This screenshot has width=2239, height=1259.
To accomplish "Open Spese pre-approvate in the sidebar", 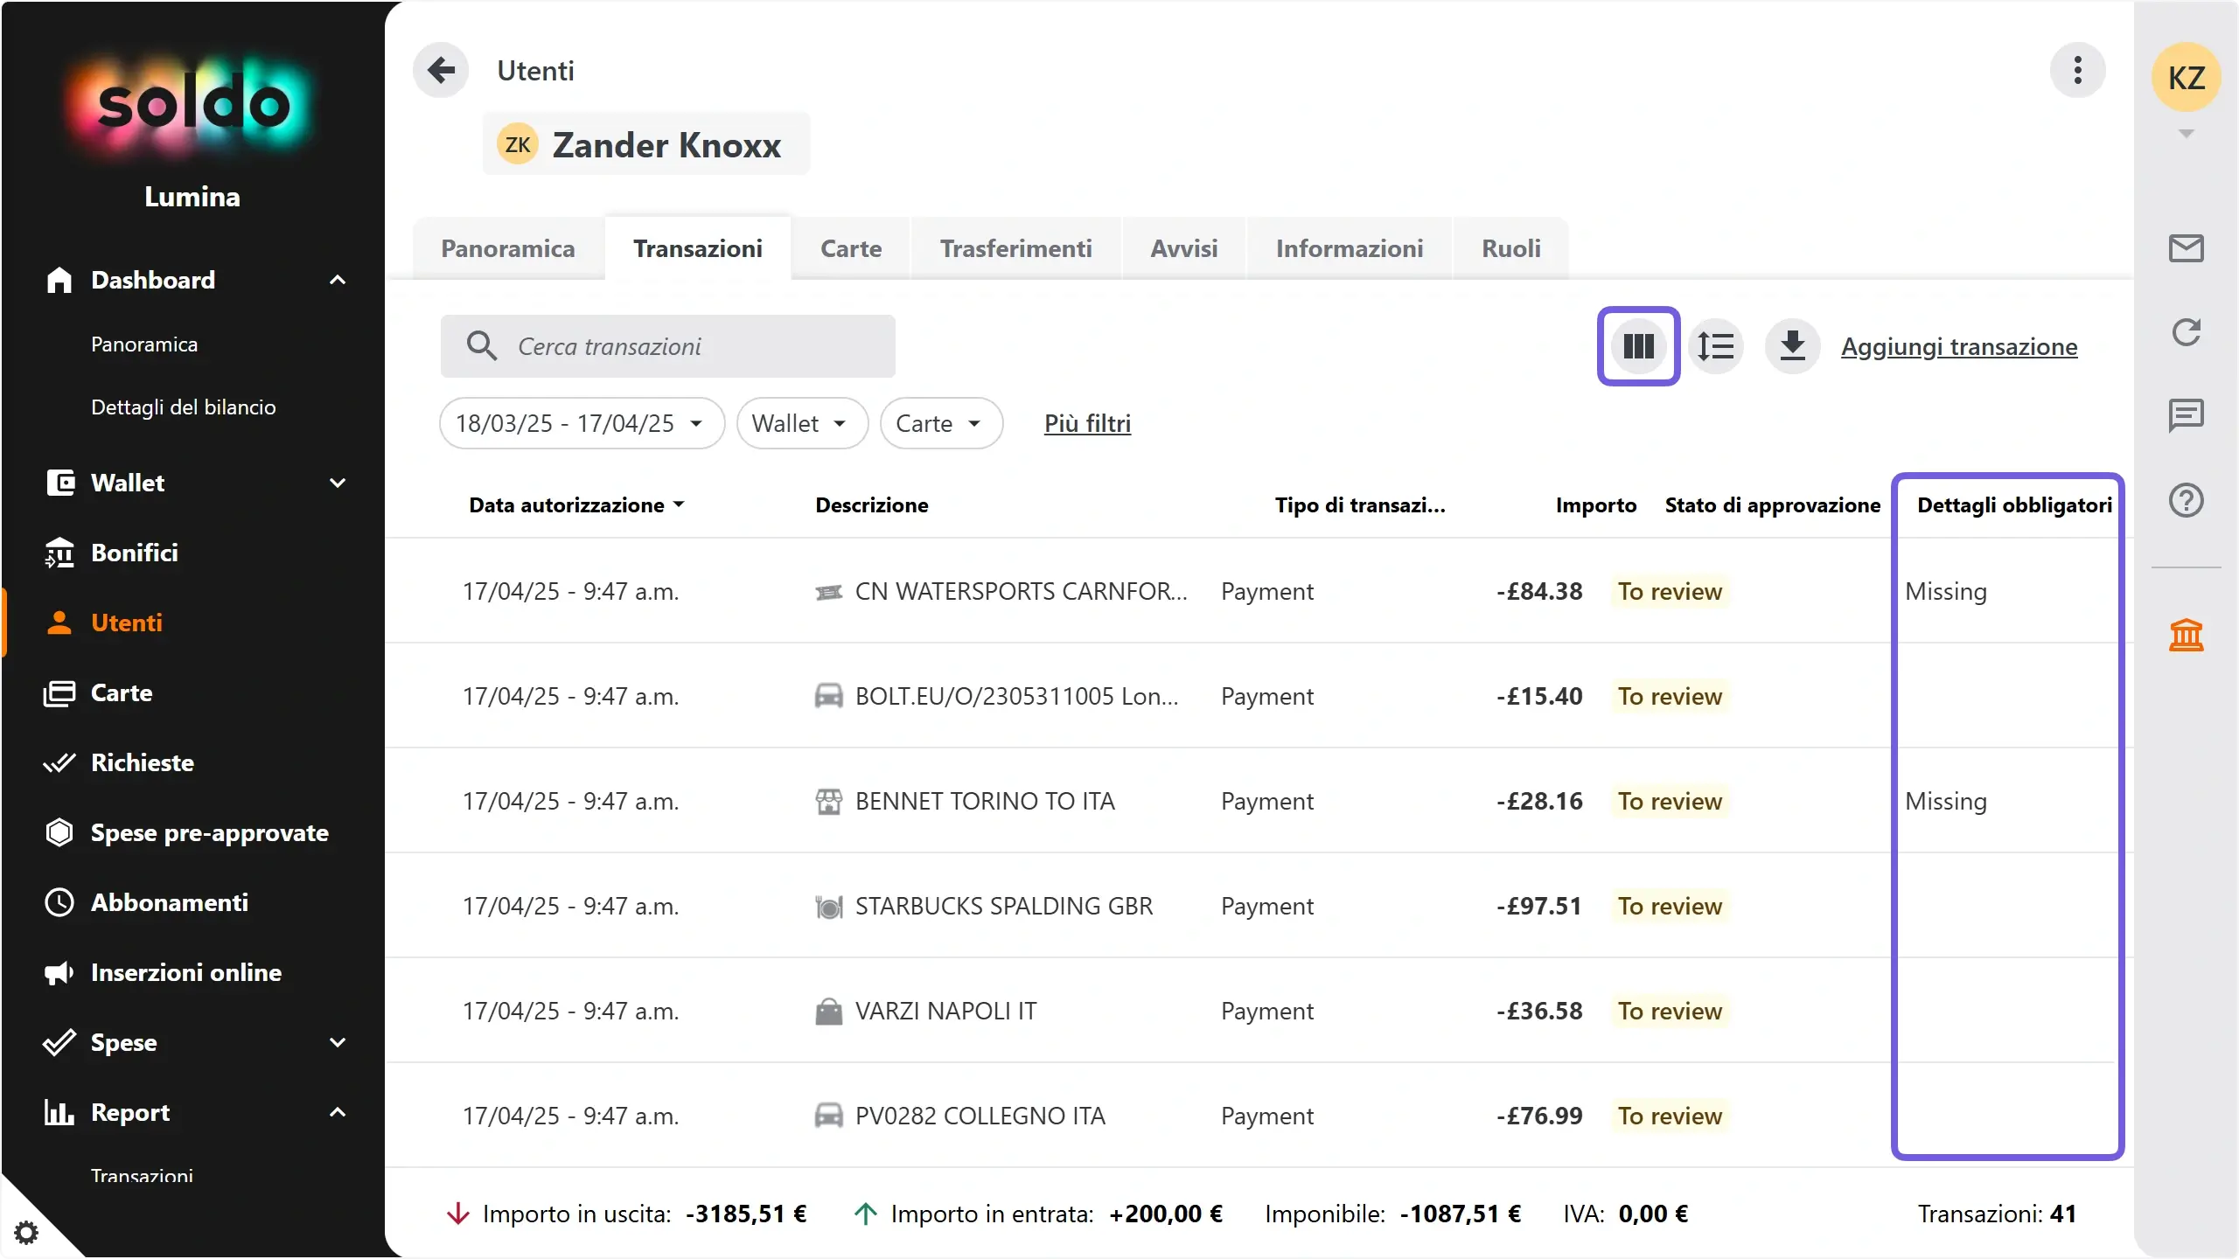I will [209, 832].
